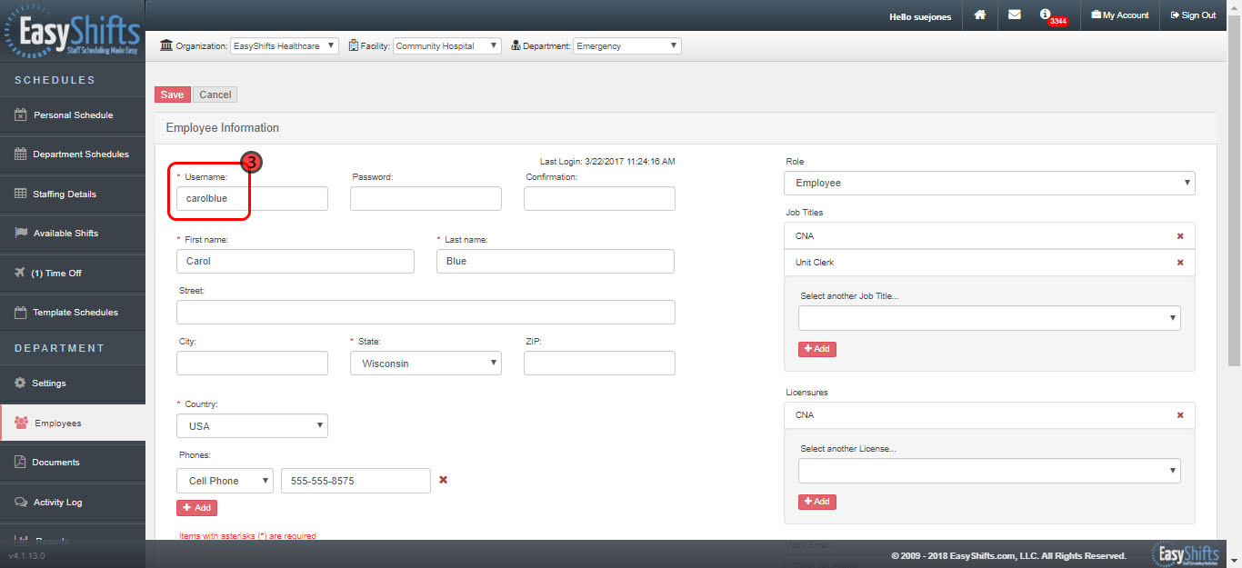
Task: Open department Settings
Action: [x=73, y=384]
